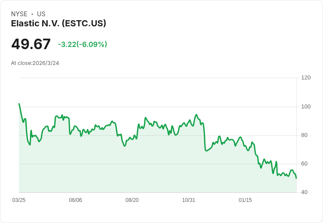Image resolution: width=323 pixels, height=223 pixels.
Task: Click the 08/20 date label on x-axis
Action: 132,200
